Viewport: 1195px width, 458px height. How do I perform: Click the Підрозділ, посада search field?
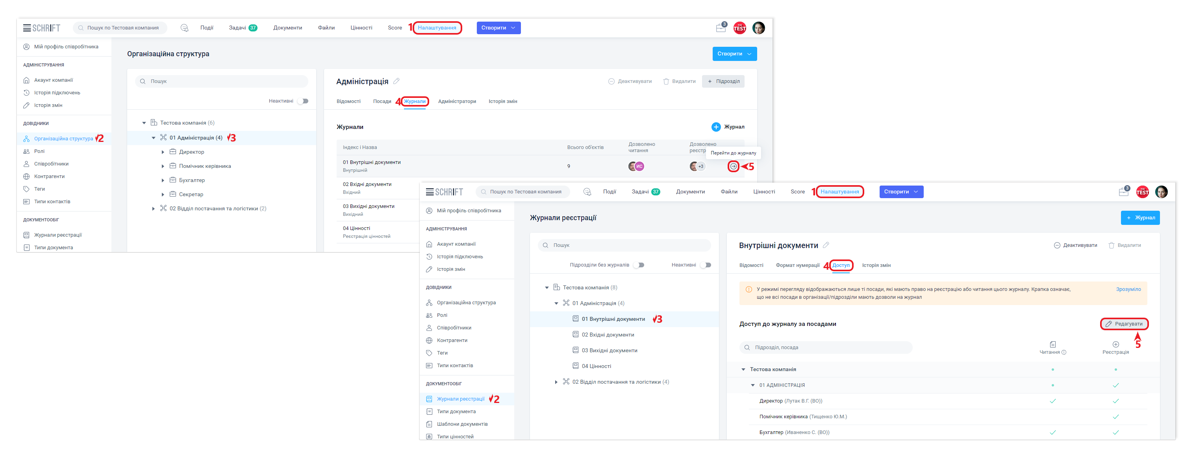[x=826, y=347]
